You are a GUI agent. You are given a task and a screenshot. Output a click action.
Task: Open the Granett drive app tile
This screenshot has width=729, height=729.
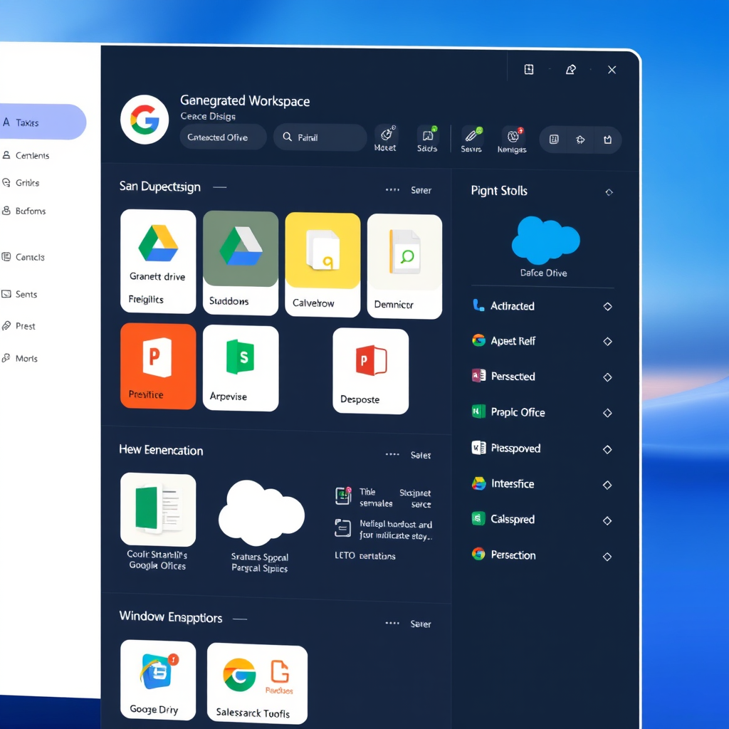click(x=158, y=261)
